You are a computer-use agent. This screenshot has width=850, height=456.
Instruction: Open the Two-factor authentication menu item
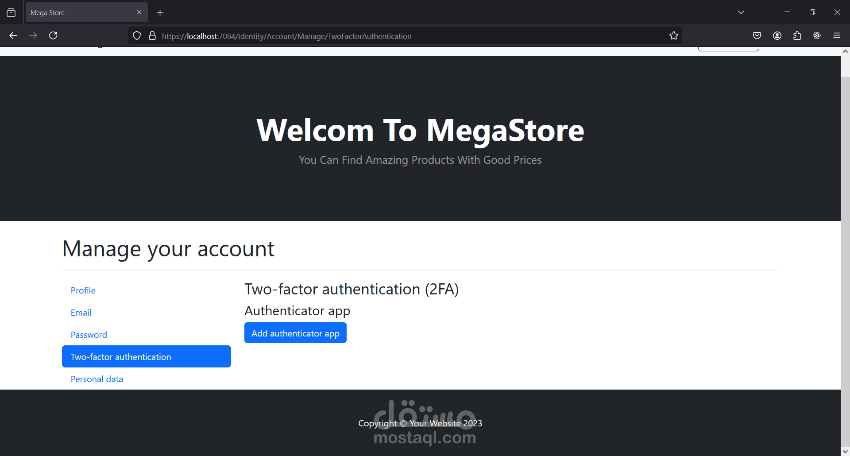[146, 357]
